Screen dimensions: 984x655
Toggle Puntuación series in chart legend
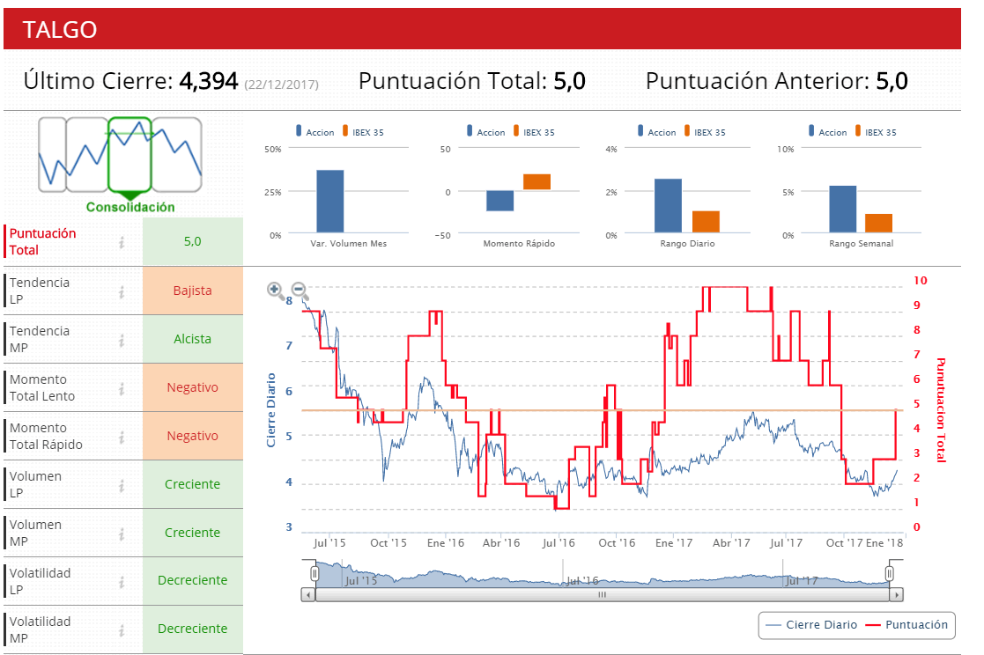pyautogui.click(x=906, y=625)
